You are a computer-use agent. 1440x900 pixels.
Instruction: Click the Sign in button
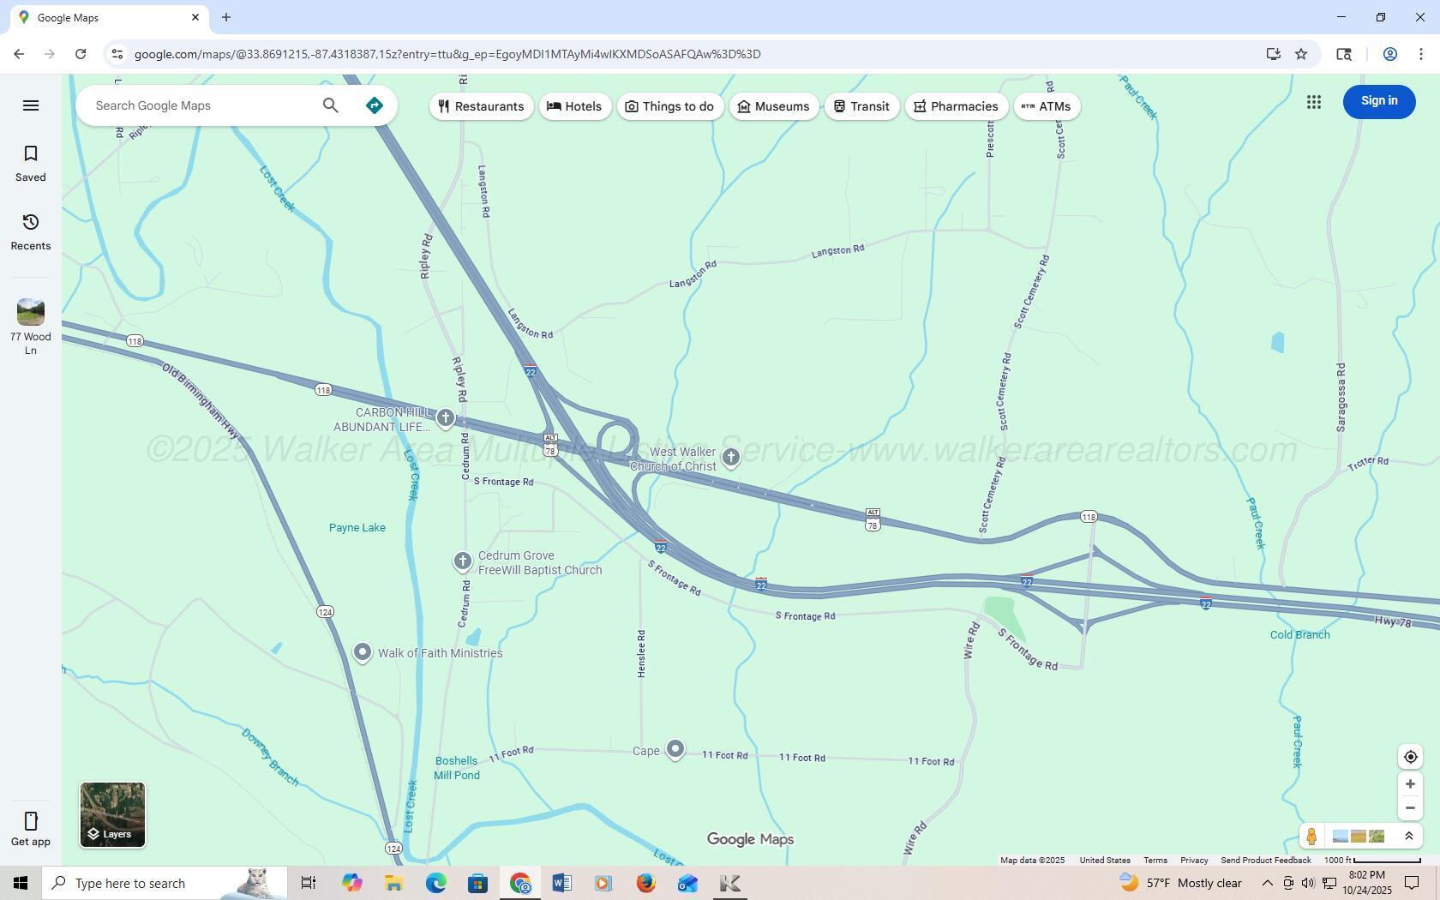click(x=1378, y=101)
